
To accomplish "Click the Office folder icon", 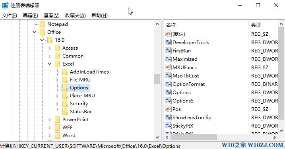I will [x=42, y=32].
